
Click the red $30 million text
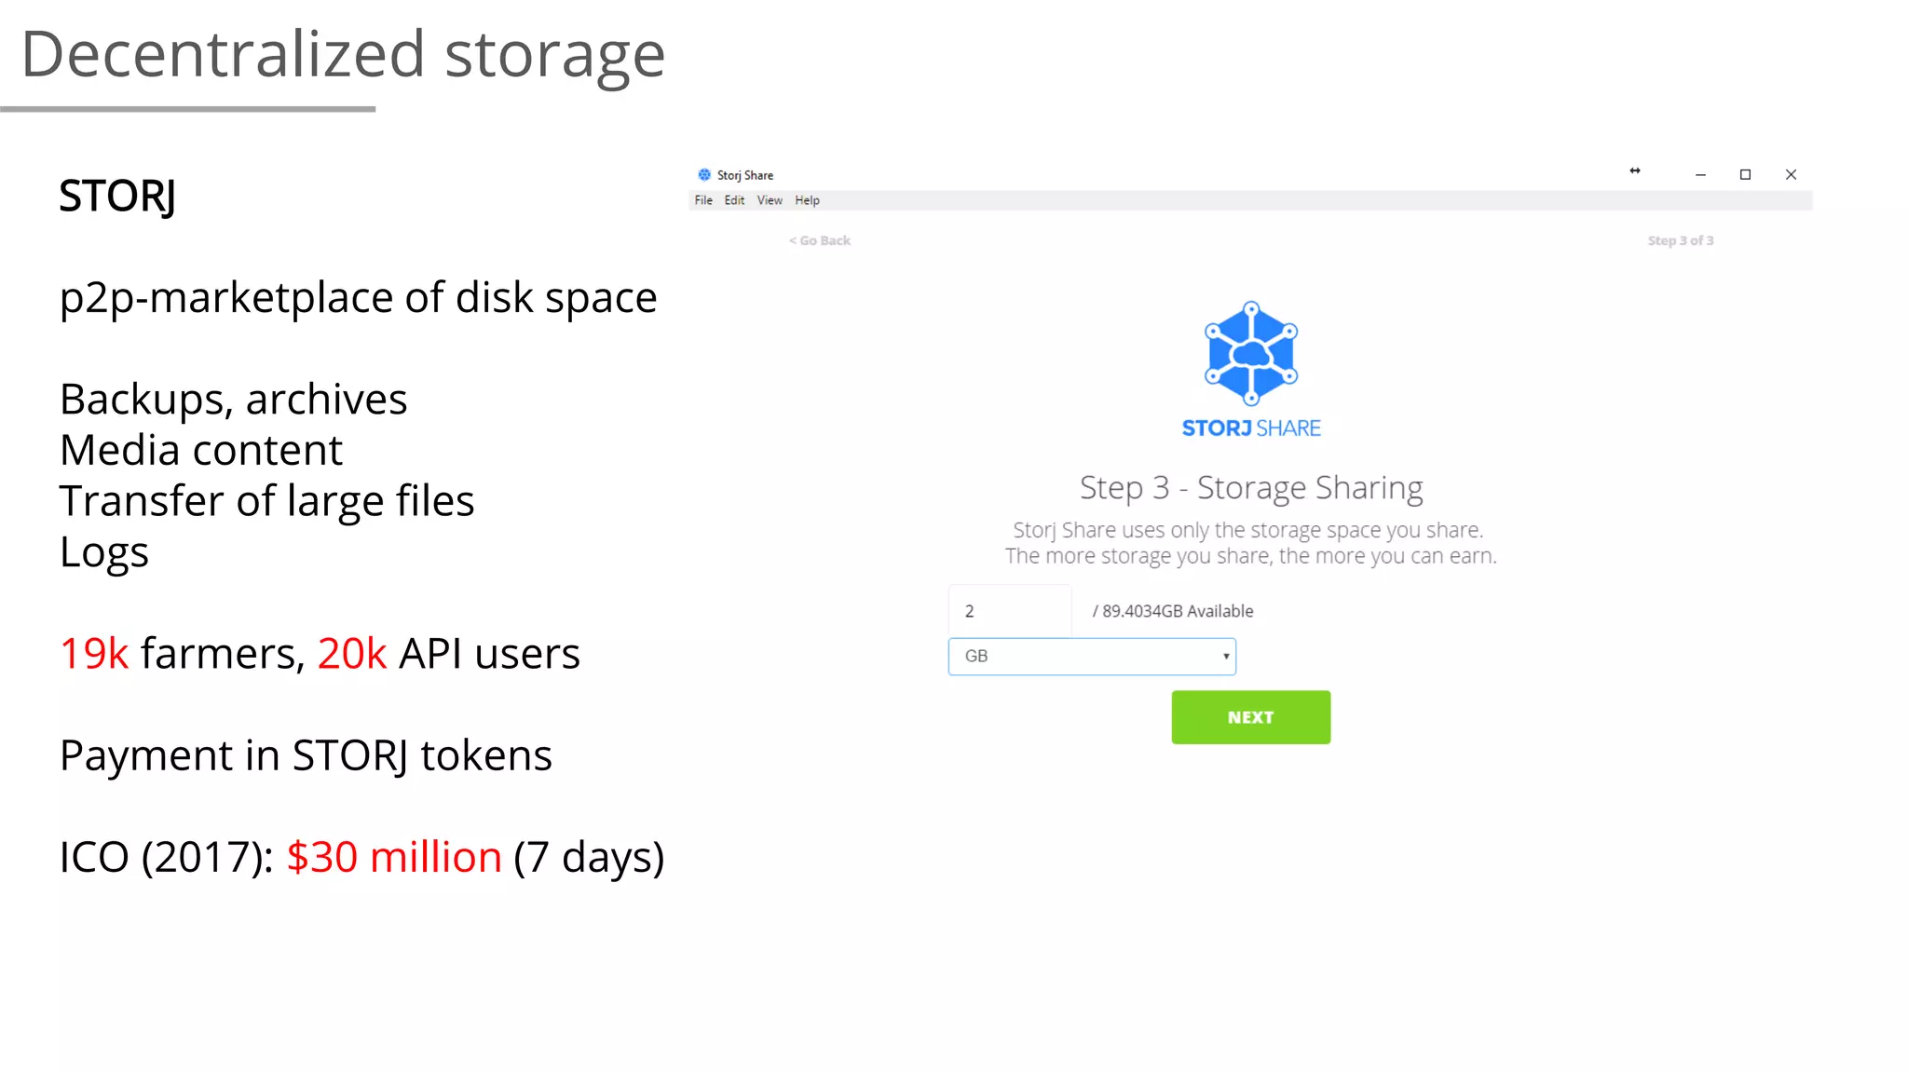[394, 857]
